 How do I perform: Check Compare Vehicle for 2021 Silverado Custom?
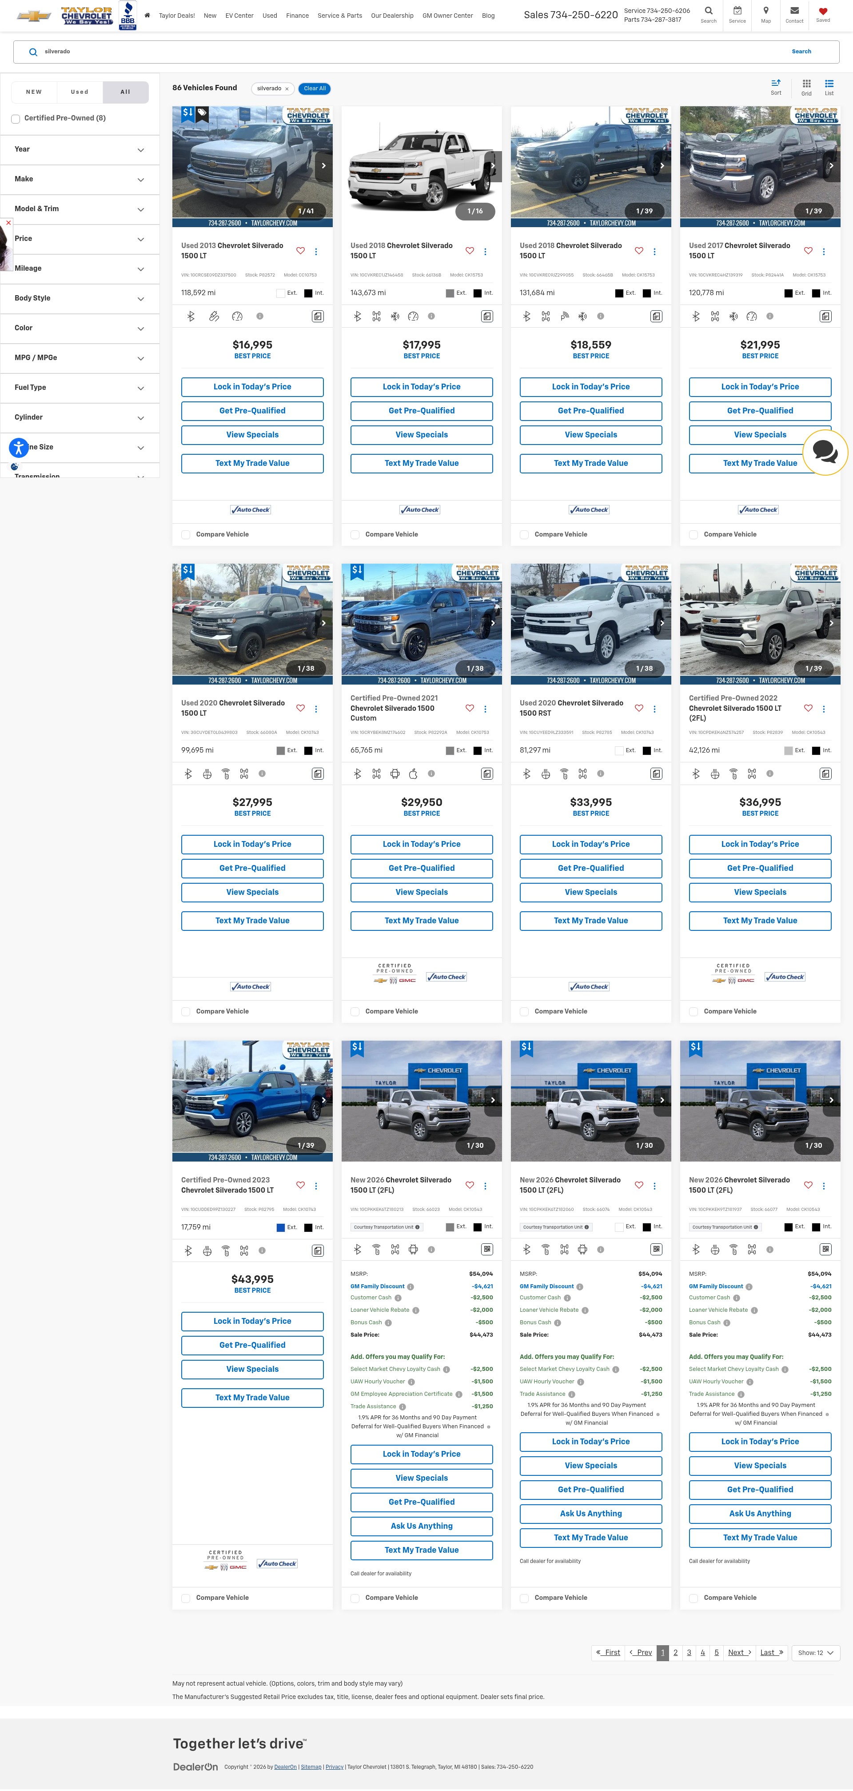pyautogui.click(x=355, y=1012)
